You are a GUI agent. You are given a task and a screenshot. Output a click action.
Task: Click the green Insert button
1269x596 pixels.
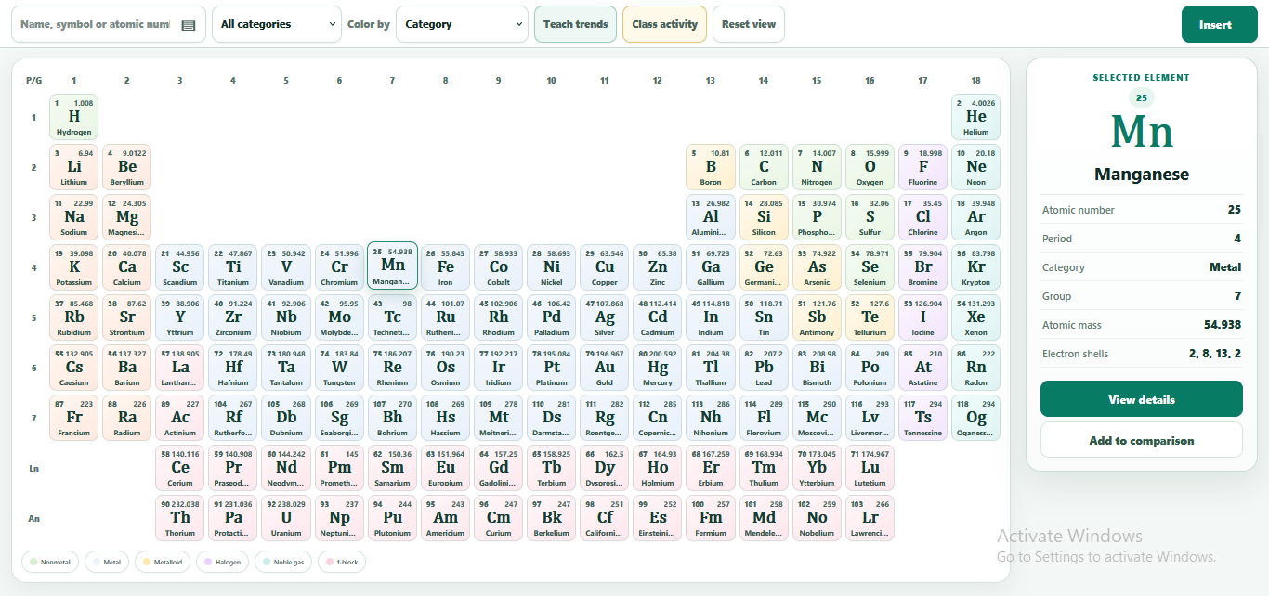tap(1219, 24)
